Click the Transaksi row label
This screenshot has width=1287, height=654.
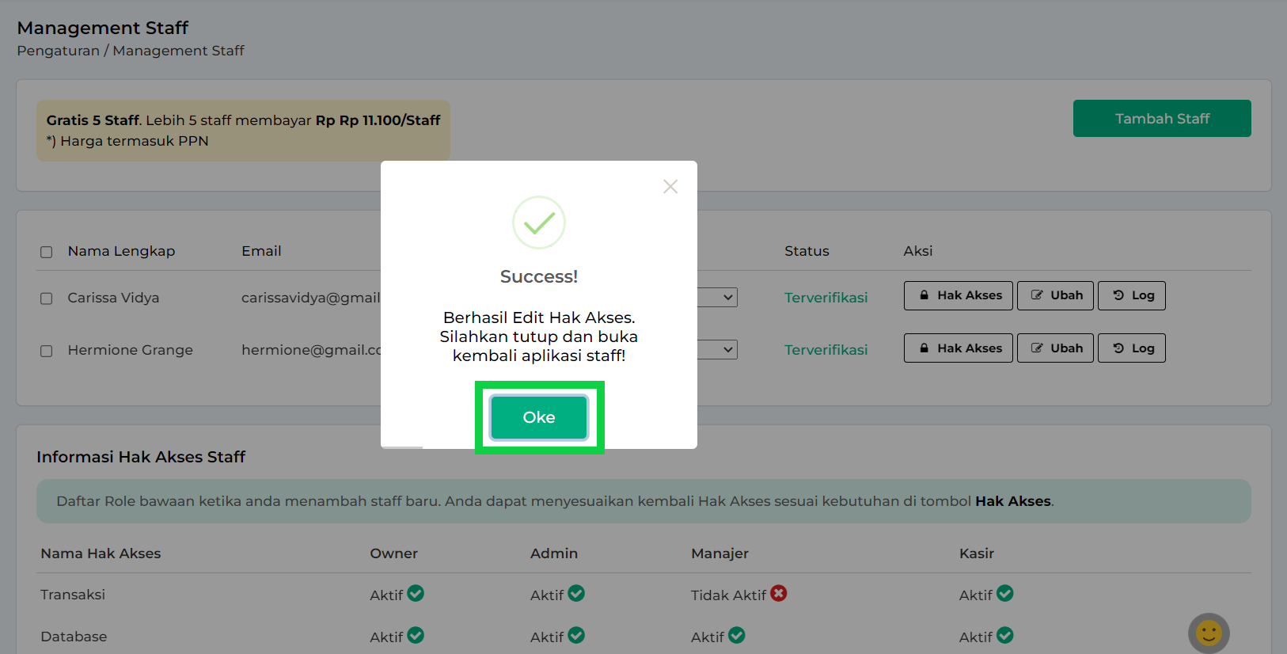(73, 595)
